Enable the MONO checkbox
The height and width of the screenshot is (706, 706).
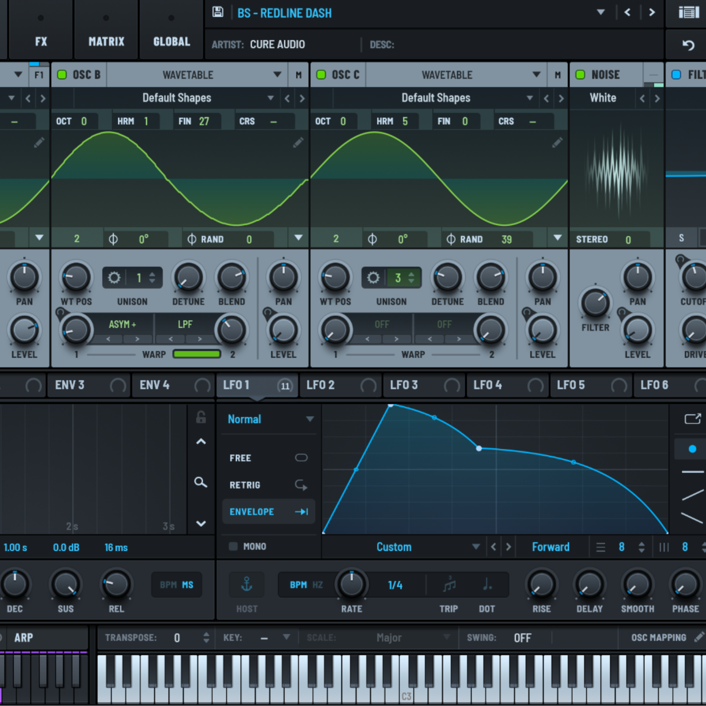click(234, 546)
